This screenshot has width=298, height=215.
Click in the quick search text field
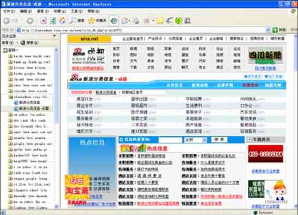tap(170, 140)
